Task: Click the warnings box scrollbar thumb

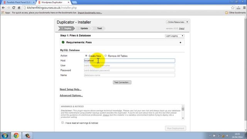Action: click(x=183, y=109)
